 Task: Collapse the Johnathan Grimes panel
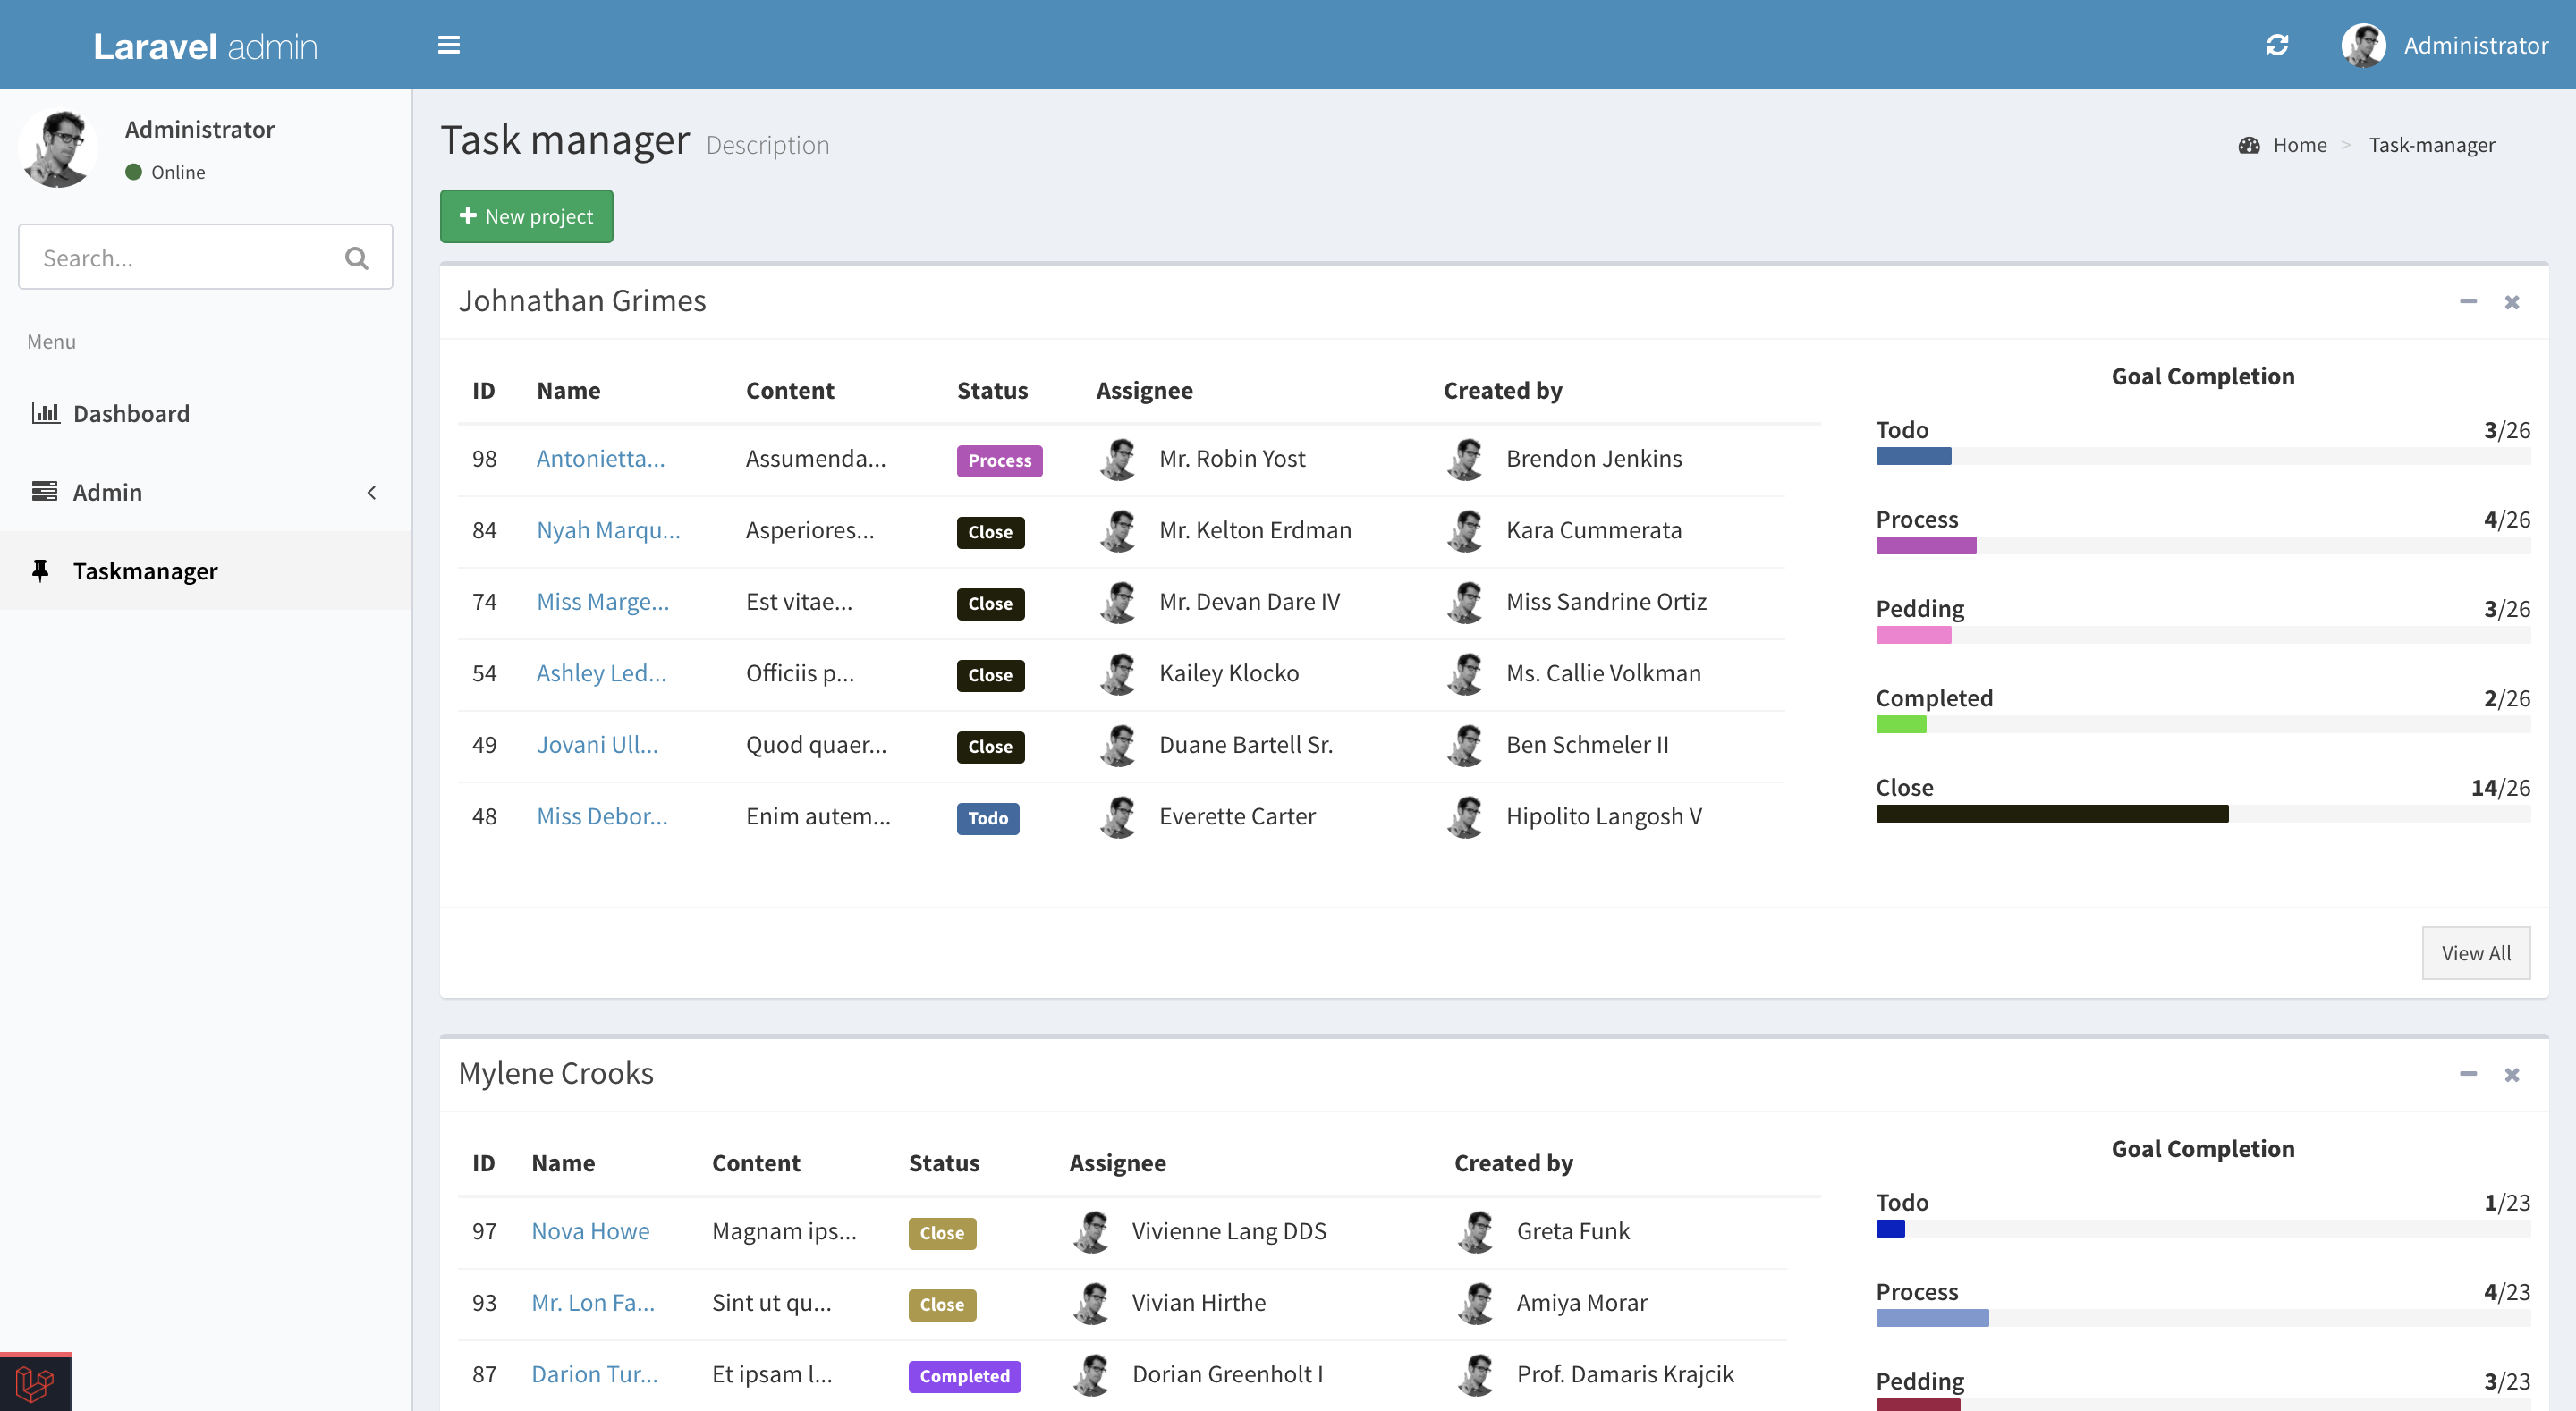point(2468,301)
